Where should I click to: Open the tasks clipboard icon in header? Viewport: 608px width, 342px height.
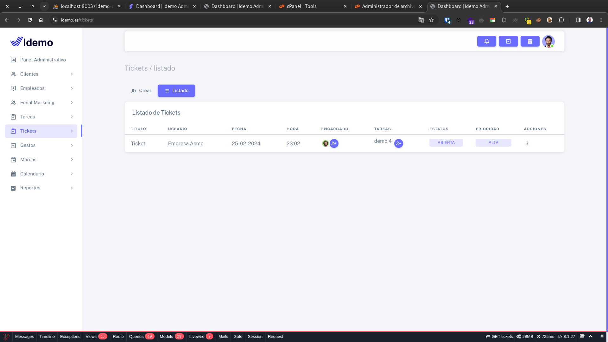pos(508,41)
